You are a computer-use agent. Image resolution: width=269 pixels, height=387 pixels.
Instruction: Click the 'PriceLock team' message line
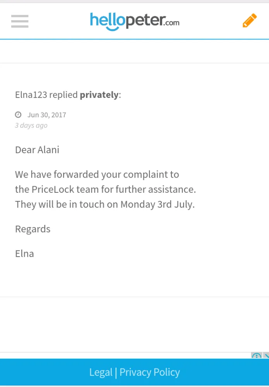105,190
